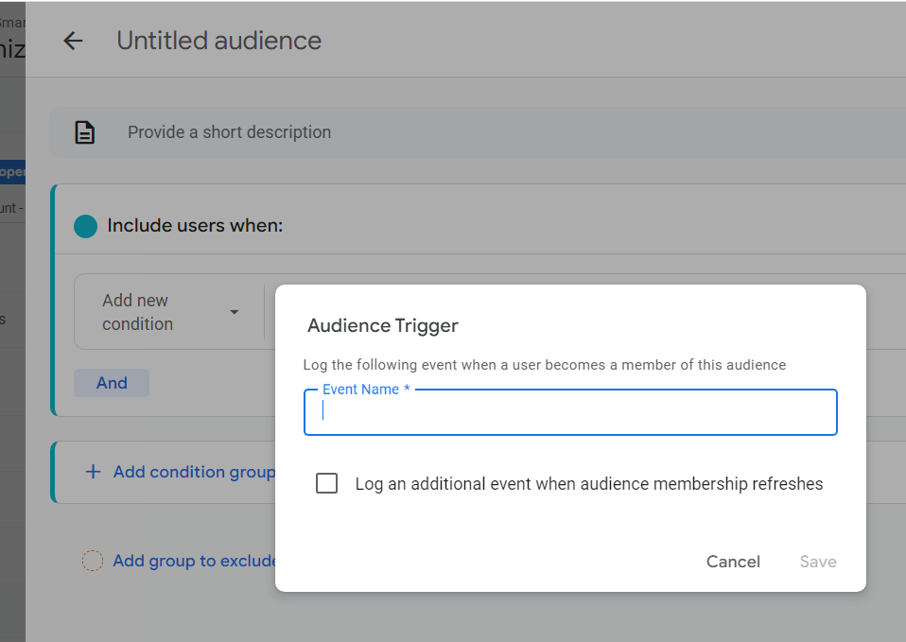Click the Save button in Audience Trigger
This screenshot has height=642, width=906.
[x=818, y=562]
